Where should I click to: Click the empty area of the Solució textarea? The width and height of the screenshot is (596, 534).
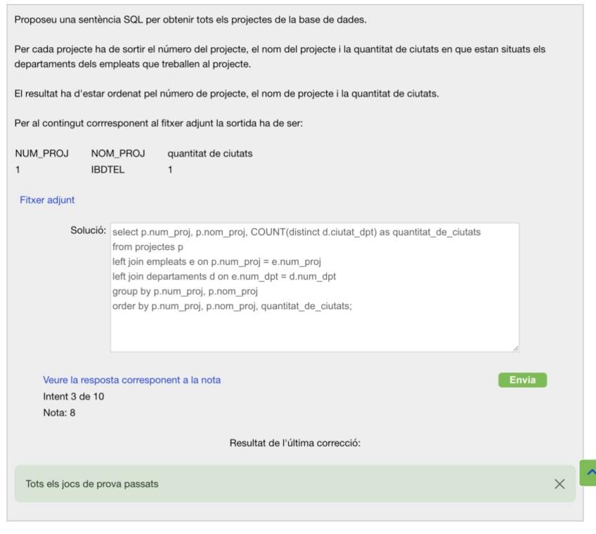[314, 333]
